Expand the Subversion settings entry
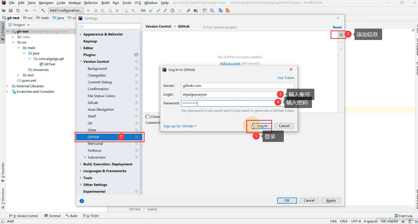The height and width of the screenshot is (224, 418). [x=85, y=157]
